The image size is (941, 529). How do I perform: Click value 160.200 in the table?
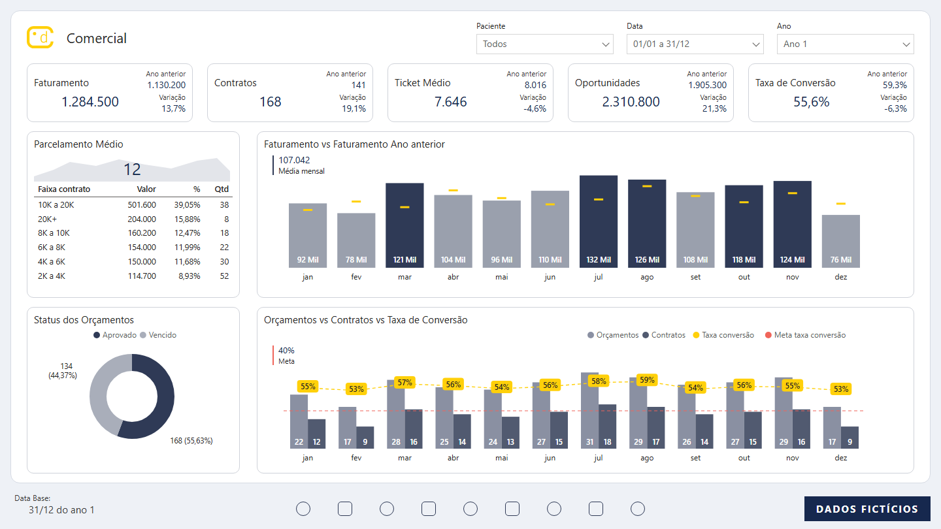pyautogui.click(x=141, y=233)
